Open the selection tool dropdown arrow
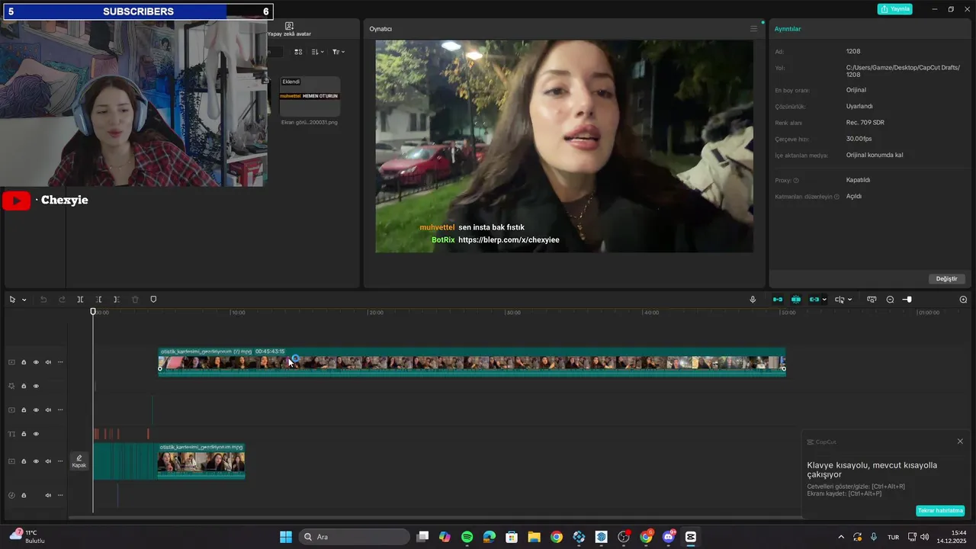976x549 pixels. 24,300
